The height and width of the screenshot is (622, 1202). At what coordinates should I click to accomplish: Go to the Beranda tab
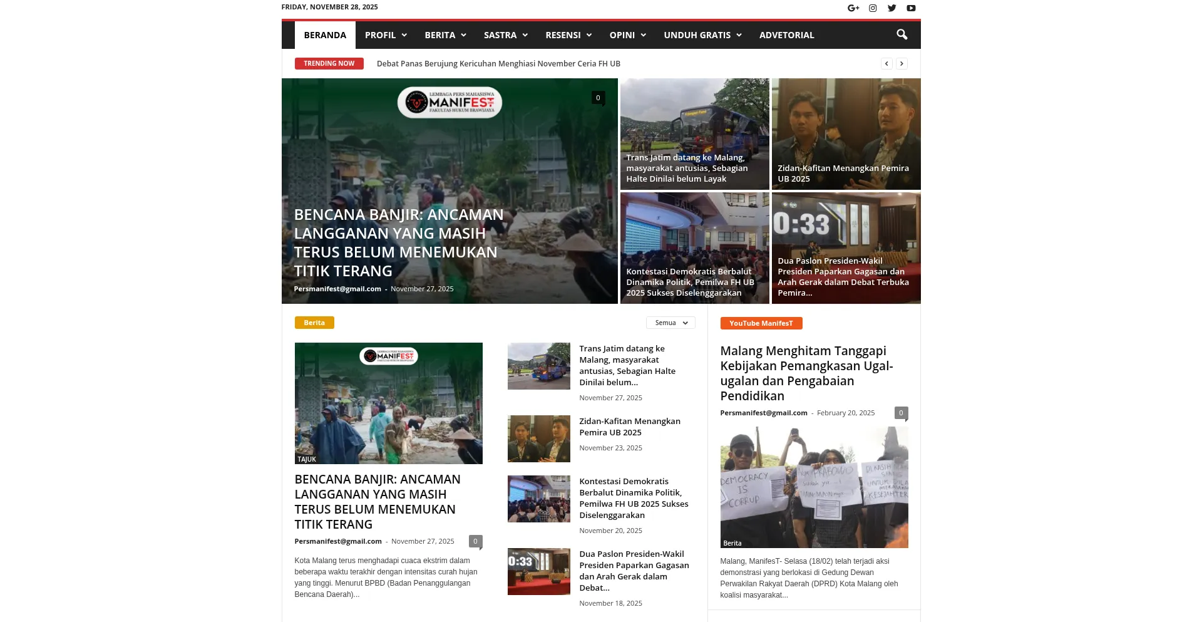pos(325,35)
